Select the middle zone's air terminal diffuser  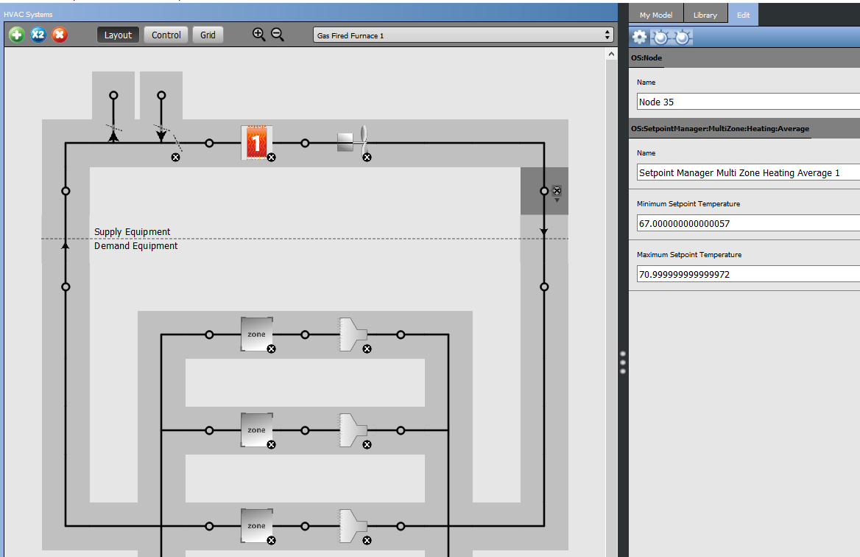[353, 430]
